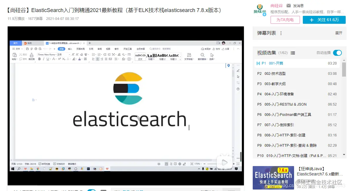Click the 尚硅谷 uploader name link
Viewport: 348px width, 191px height.
(x=276, y=6)
